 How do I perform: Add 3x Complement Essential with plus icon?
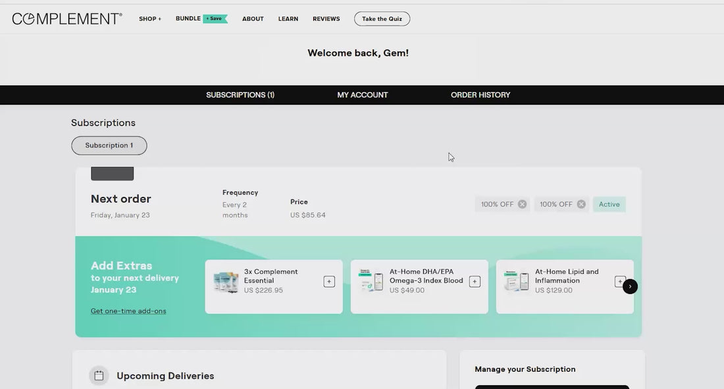pos(329,281)
